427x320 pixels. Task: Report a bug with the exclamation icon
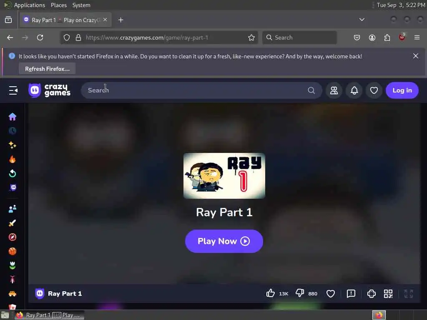coord(351,294)
